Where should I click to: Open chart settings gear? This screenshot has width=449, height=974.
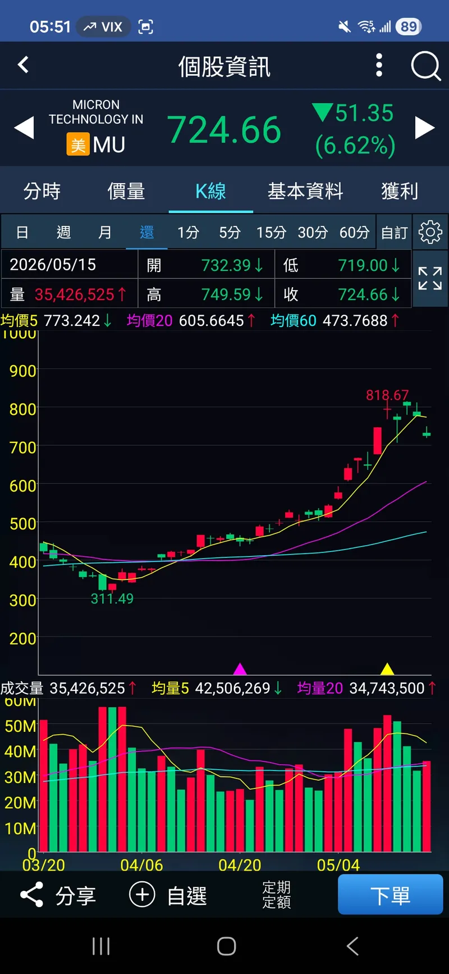pos(430,232)
